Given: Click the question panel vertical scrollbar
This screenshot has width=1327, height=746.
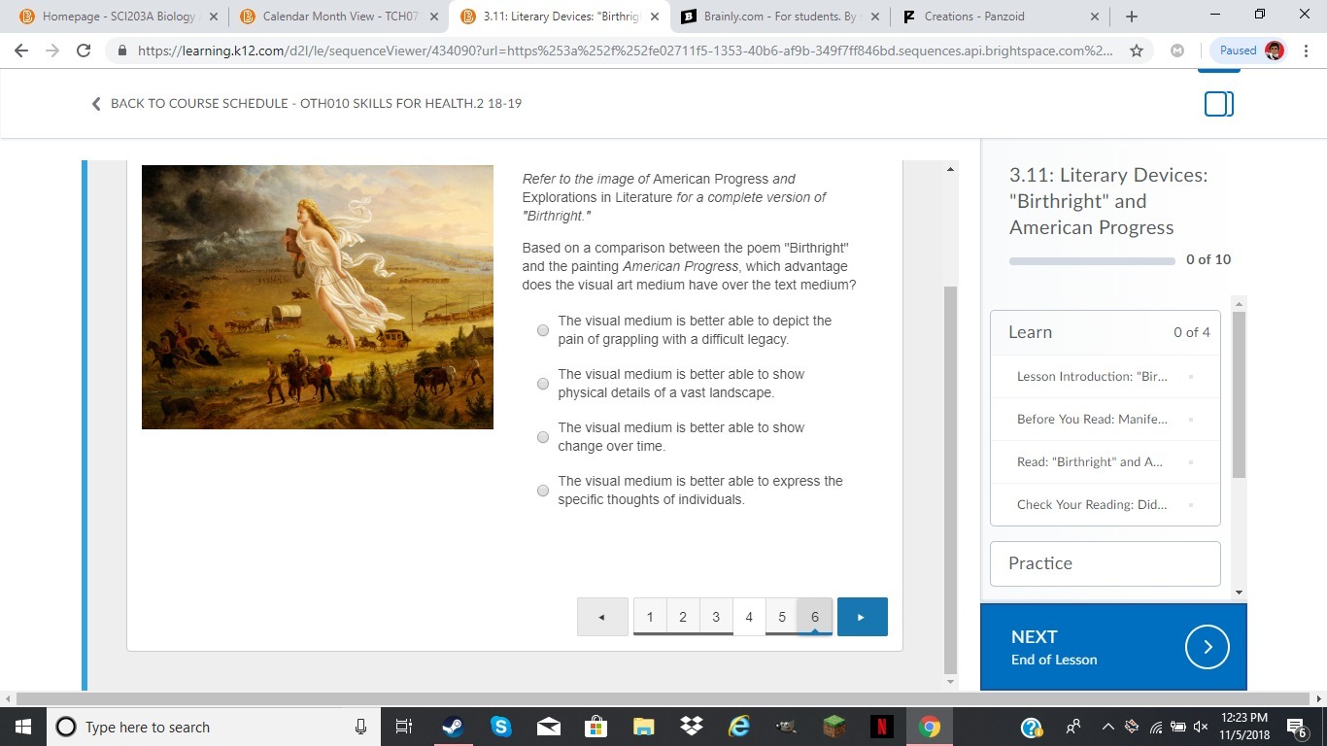Looking at the screenshot, I should click(x=950, y=480).
